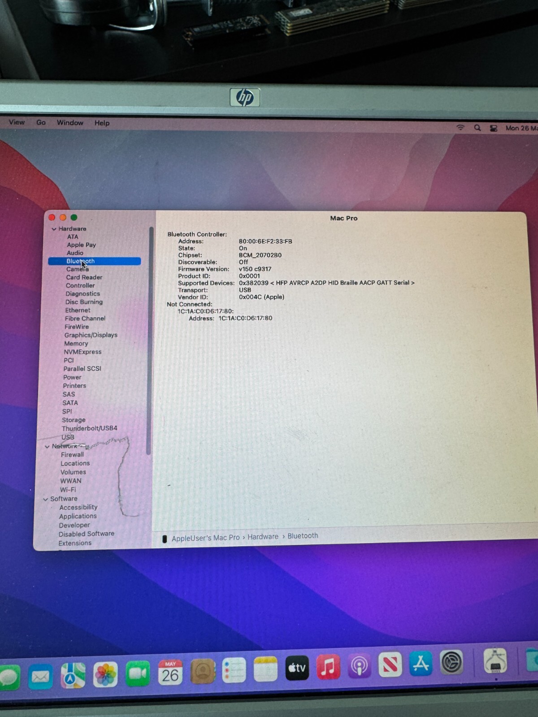Open the Mail app in Dock
Viewport: 538px width, 717px height.
click(40, 677)
